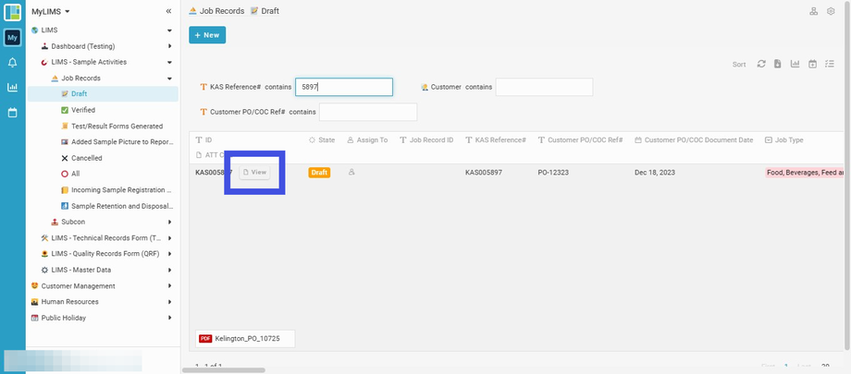The width and height of the screenshot is (851, 374).
Task: Open the settings gear in header
Action: [831, 11]
